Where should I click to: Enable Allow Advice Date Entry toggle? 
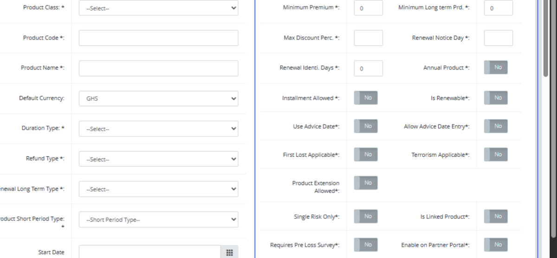496,126
